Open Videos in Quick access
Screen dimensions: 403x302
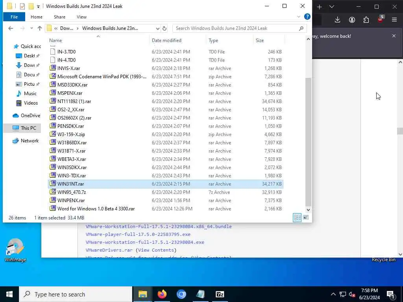(27, 103)
